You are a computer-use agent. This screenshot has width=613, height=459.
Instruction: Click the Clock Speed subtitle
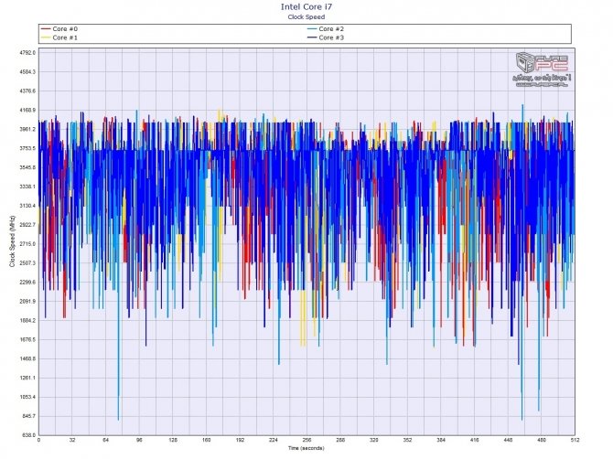click(x=306, y=16)
